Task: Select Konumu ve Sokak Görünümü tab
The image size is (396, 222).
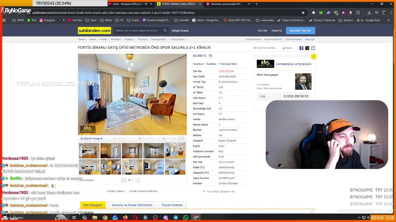Action: click(x=132, y=205)
